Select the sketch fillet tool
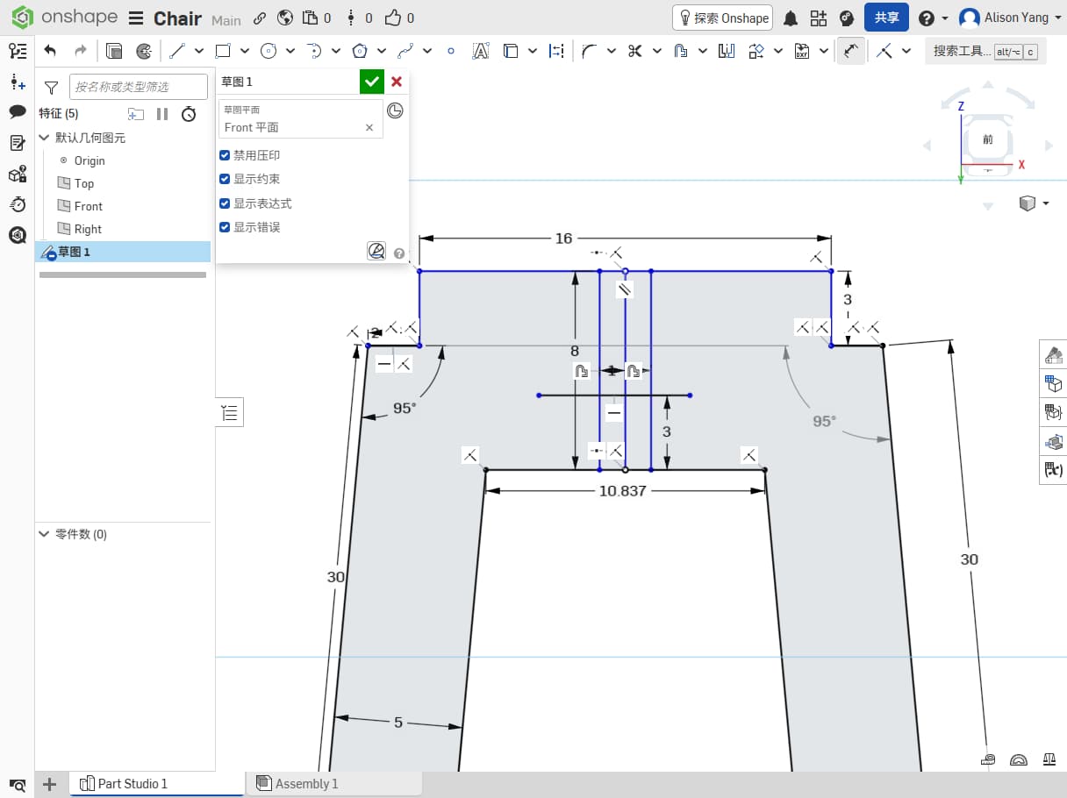This screenshot has height=798, width=1067. pos(589,51)
